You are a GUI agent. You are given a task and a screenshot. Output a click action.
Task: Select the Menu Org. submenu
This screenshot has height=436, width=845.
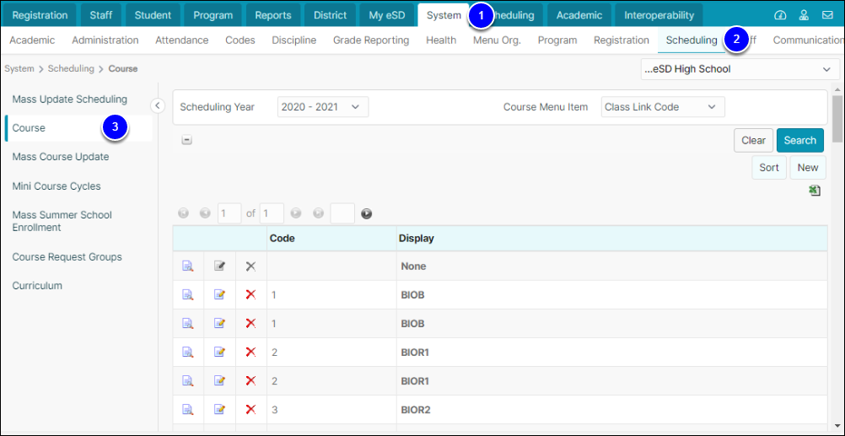[x=497, y=40]
